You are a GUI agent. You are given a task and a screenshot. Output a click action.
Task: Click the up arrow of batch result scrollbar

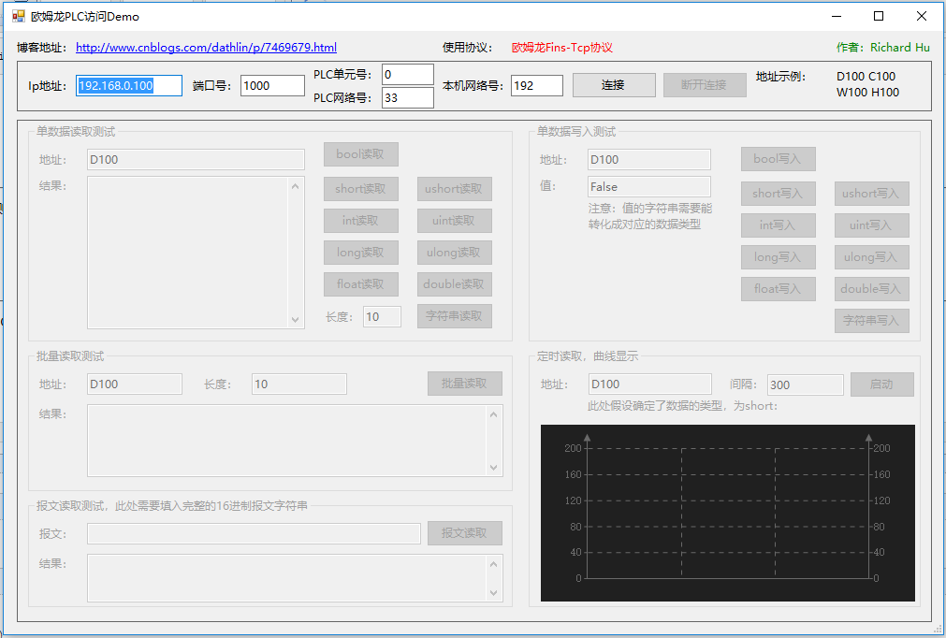coord(493,414)
